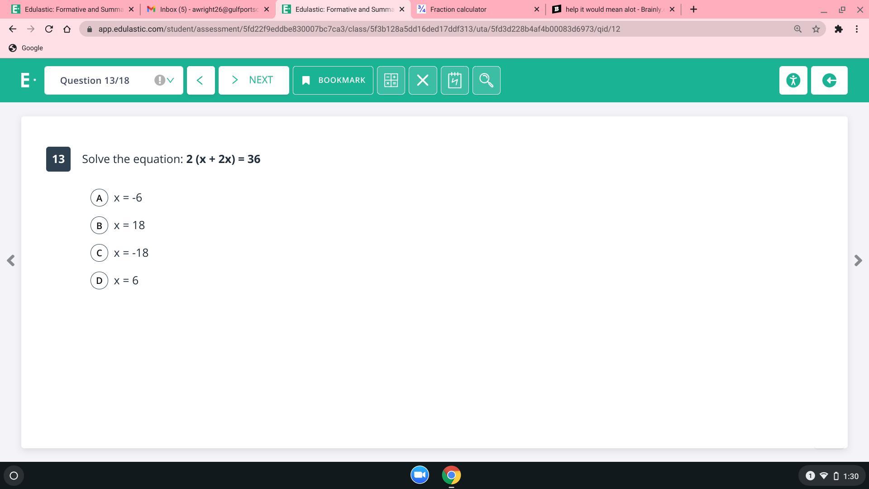Click the Edulastic logo icon
The width and height of the screenshot is (869, 489).
click(x=26, y=80)
